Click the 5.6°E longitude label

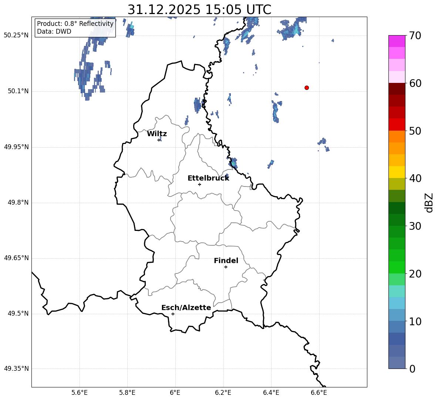click(80, 393)
